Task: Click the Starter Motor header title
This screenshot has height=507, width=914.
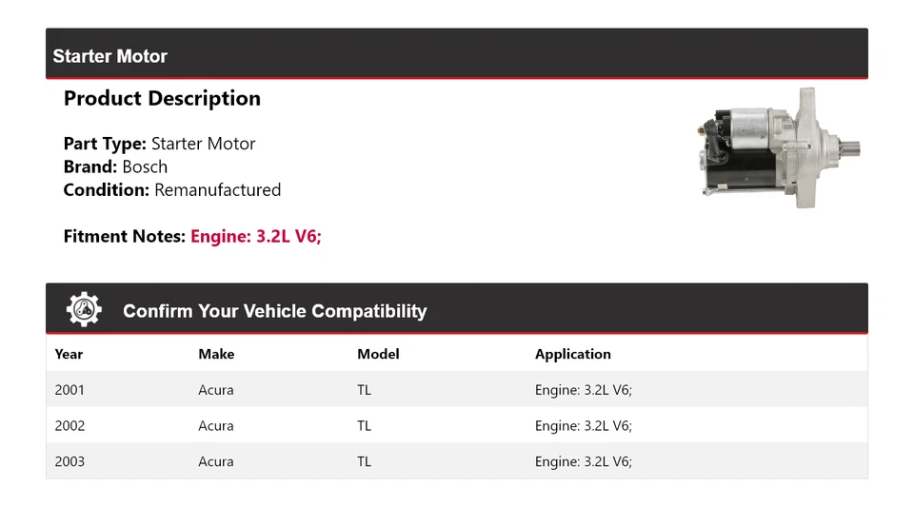Action: pos(109,56)
